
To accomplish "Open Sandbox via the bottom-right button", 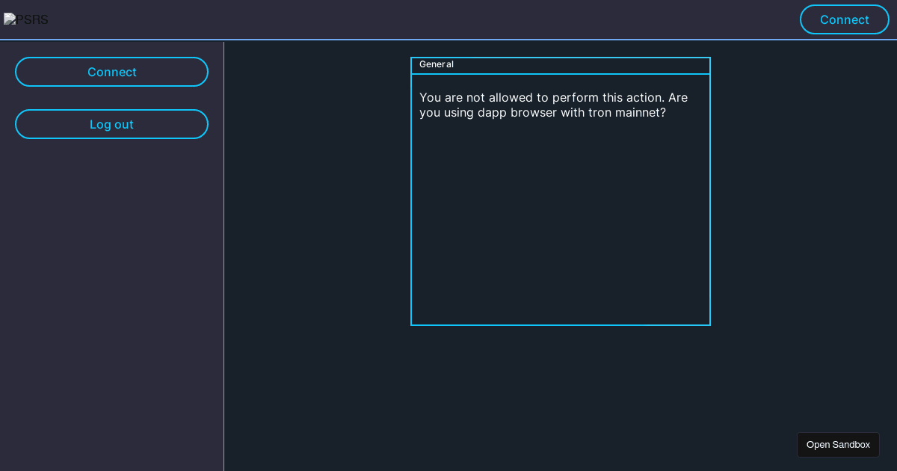I will coord(838,444).
